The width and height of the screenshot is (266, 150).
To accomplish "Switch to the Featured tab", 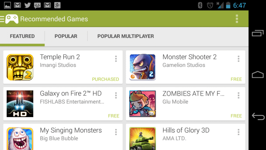I will tap(22, 36).
